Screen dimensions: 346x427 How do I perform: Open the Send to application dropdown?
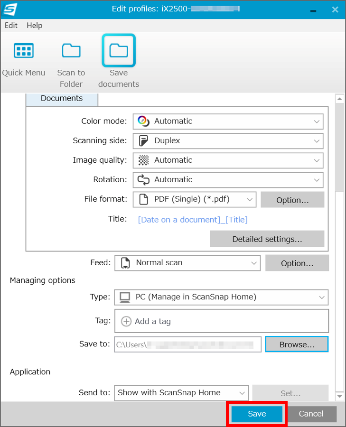(x=181, y=393)
